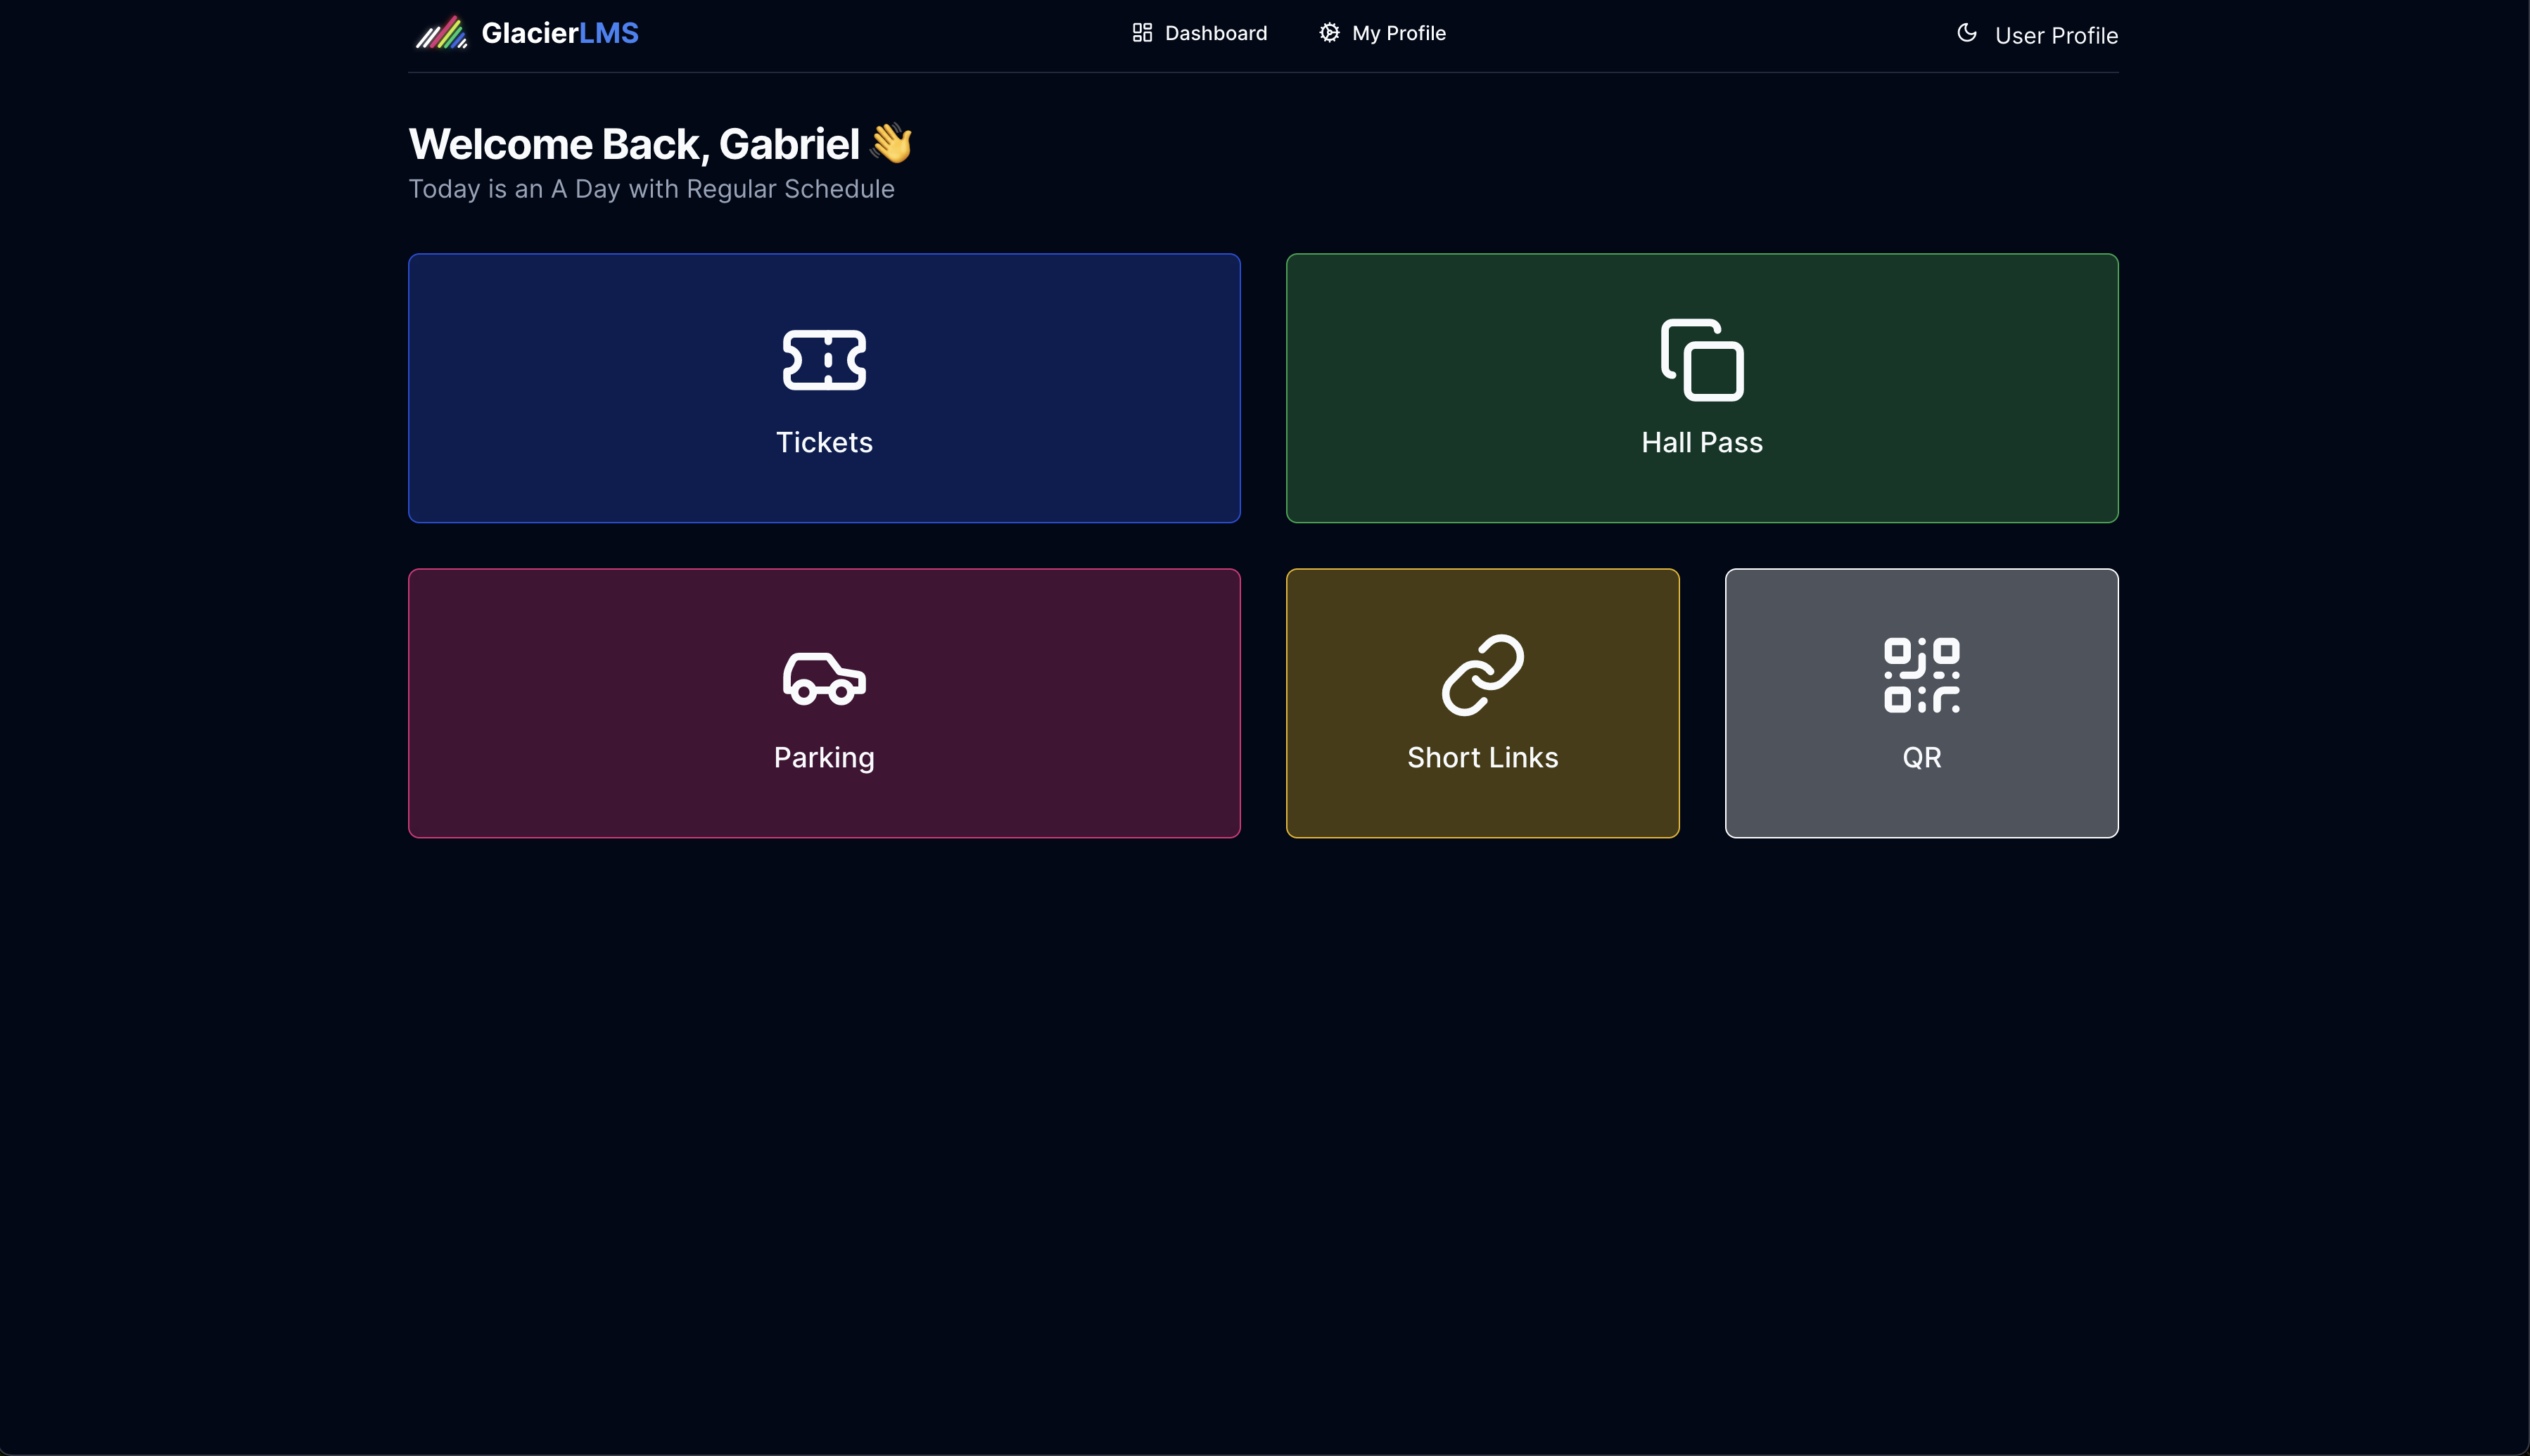2530x1456 pixels.
Task: Open the Dashboard nav item label
Action: coord(1215,33)
